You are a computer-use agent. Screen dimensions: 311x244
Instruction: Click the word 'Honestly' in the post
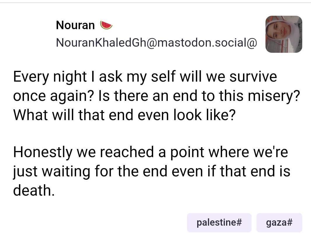pos(43,152)
